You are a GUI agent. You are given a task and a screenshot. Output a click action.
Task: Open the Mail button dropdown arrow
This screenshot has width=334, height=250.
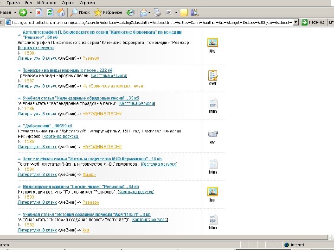pyautogui.click(x=149, y=12)
